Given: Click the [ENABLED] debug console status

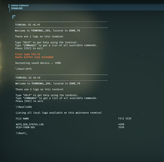Looking at the screenshot, I should [17, 8].
